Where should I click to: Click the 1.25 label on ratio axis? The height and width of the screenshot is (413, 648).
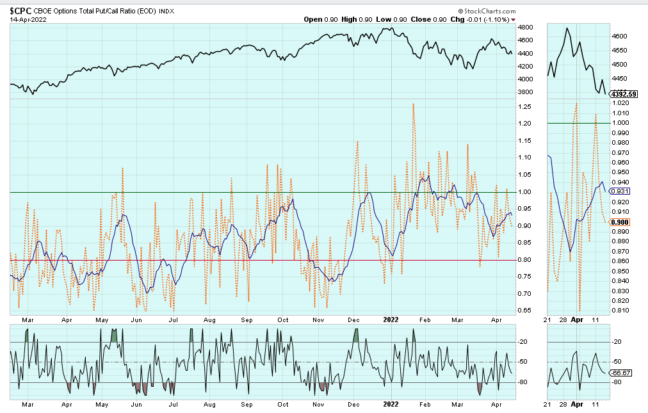(526, 124)
